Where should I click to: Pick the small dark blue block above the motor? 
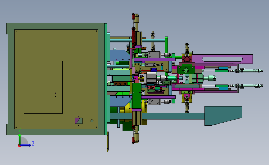[154, 70]
